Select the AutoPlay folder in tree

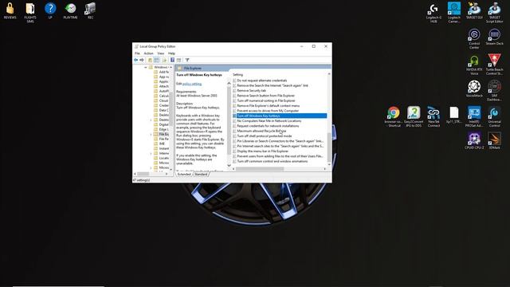coord(161,91)
